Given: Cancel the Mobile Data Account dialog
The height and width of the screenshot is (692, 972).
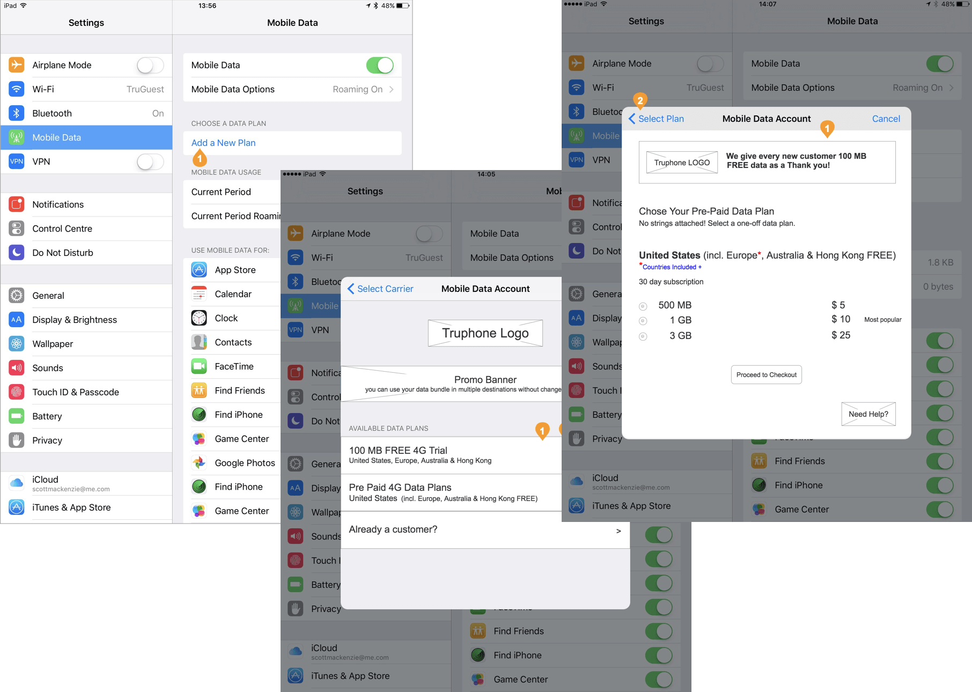Looking at the screenshot, I should 886,119.
